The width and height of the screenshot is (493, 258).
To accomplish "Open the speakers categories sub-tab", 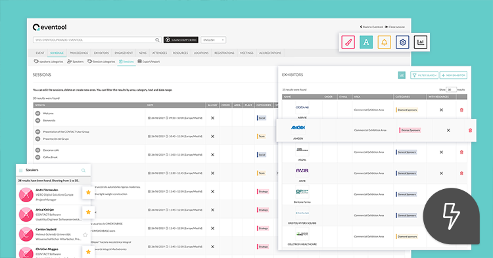I will pos(49,62).
